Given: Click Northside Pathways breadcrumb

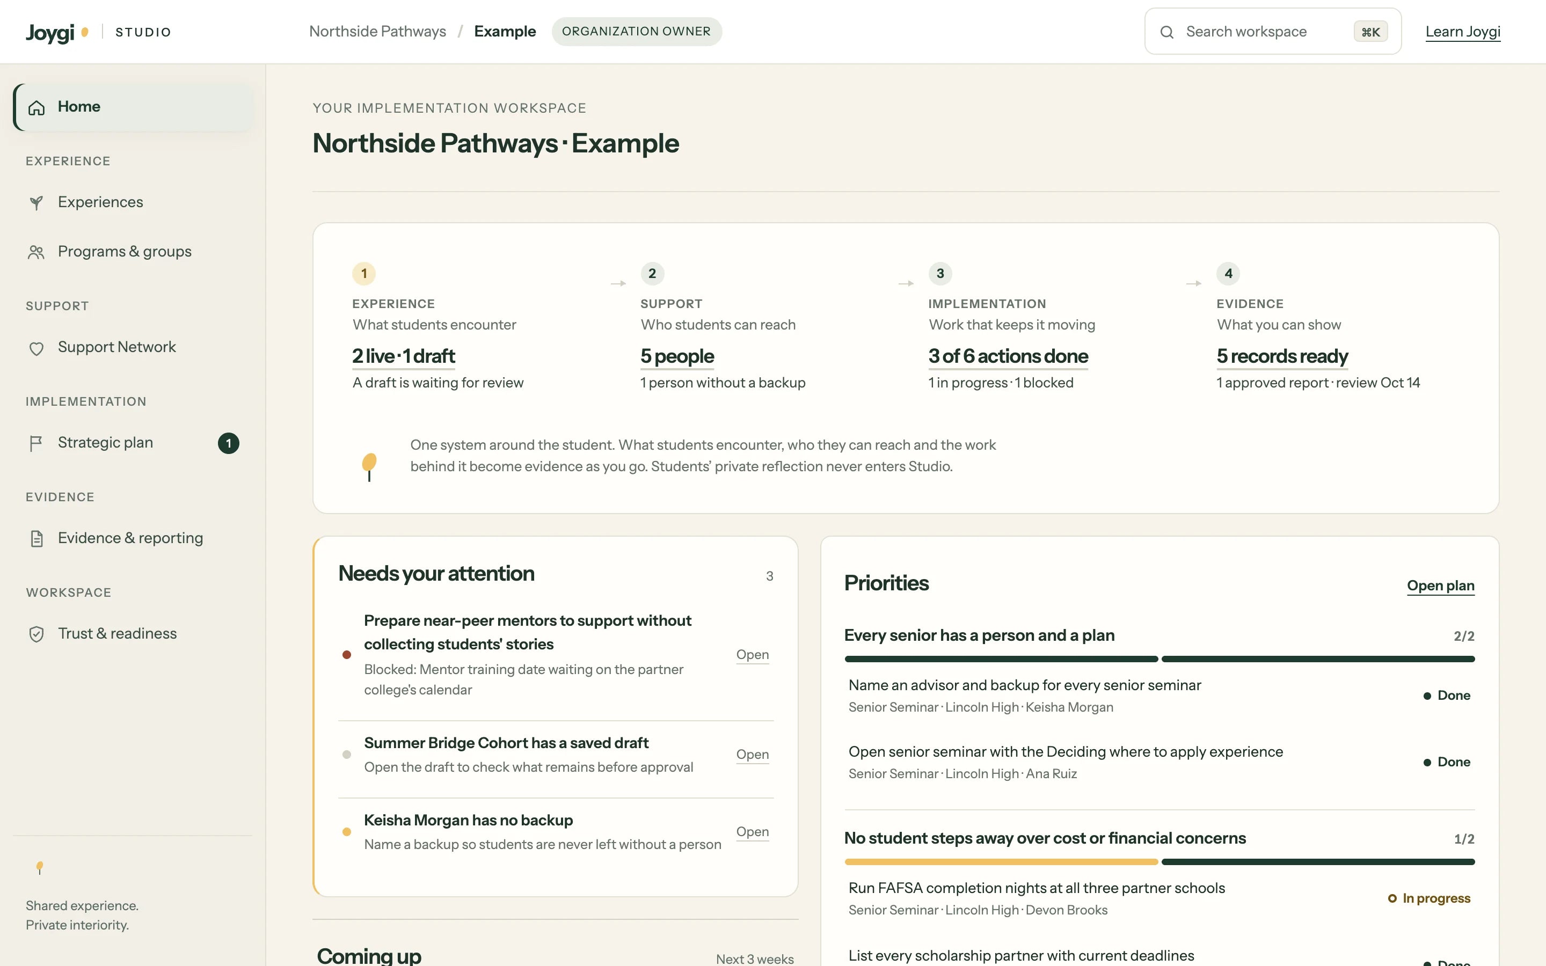Looking at the screenshot, I should click(x=377, y=31).
